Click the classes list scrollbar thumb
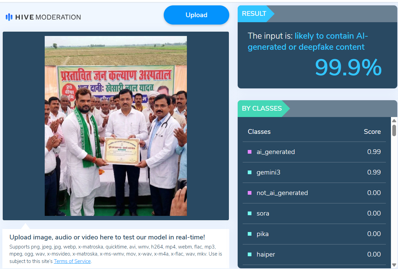398x269 pixels. tap(394, 130)
